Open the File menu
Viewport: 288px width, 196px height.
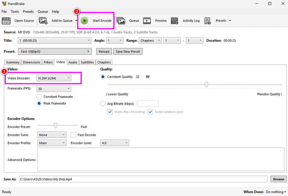[x=4, y=12]
